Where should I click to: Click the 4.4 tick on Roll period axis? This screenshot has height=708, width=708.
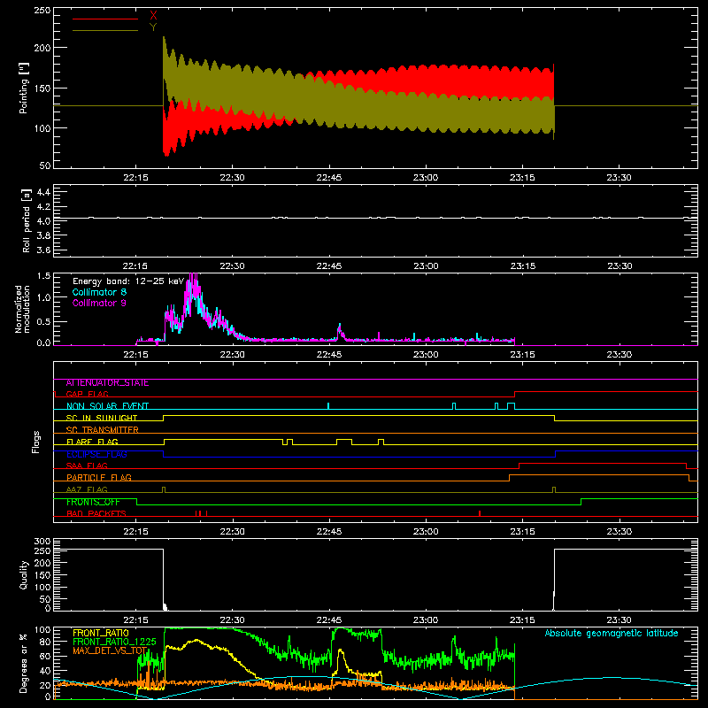43,192
